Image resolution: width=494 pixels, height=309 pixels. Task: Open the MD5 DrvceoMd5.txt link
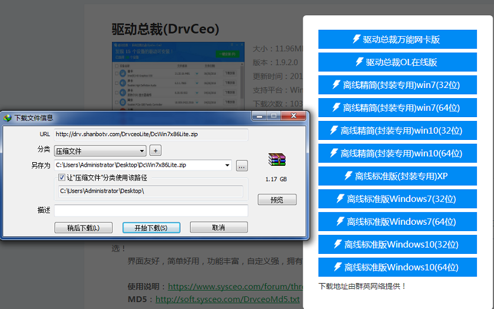(227, 300)
